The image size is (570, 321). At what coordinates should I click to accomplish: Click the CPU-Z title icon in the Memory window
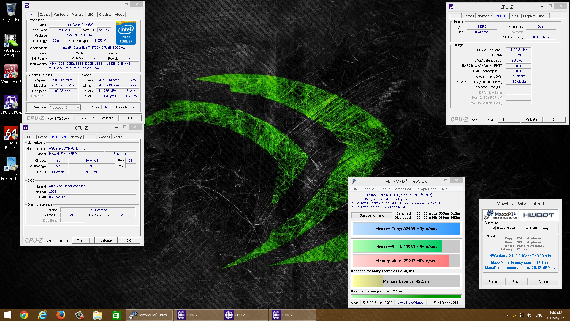point(451,7)
